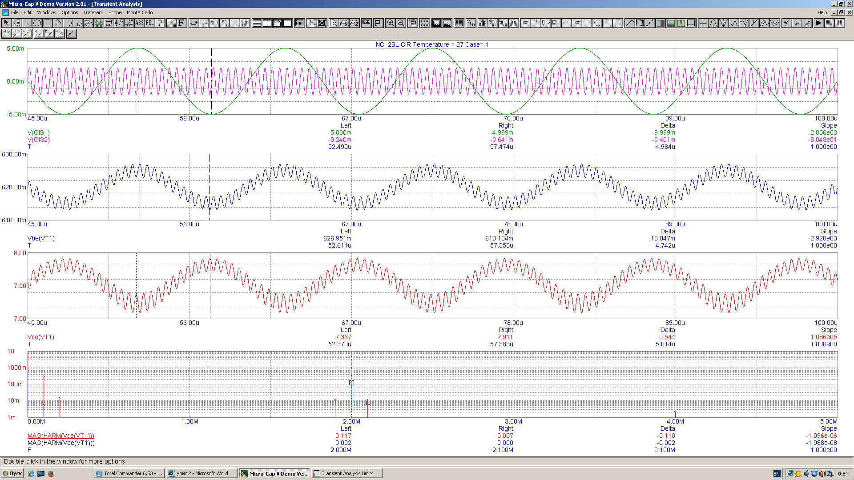Click the crossed-out box delete icon
Screen dimensions: 854x480
coord(322,23)
